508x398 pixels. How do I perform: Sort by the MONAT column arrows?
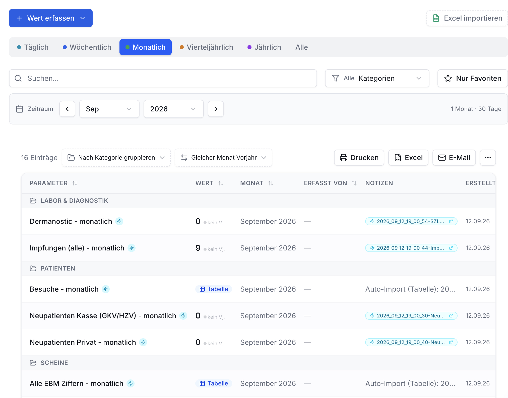(x=271, y=183)
